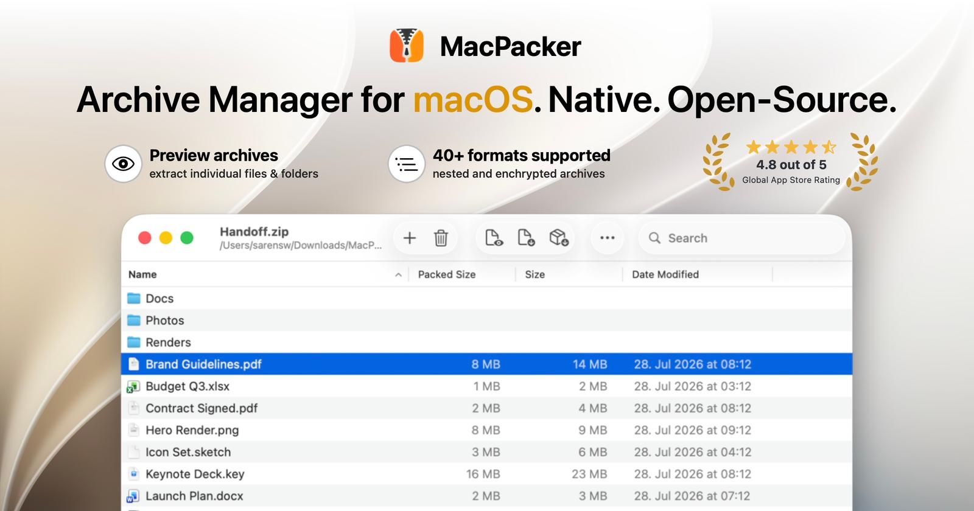
Task: Click the MacPacker zipper logo icon
Action: [407, 46]
